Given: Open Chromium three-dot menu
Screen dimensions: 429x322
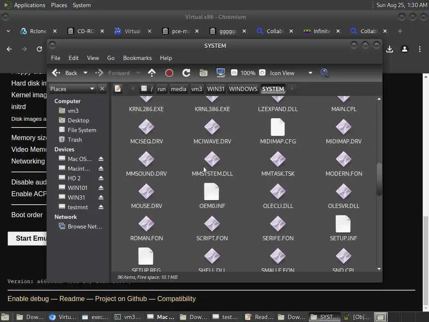Looking at the screenshot, I should (x=420, y=49).
